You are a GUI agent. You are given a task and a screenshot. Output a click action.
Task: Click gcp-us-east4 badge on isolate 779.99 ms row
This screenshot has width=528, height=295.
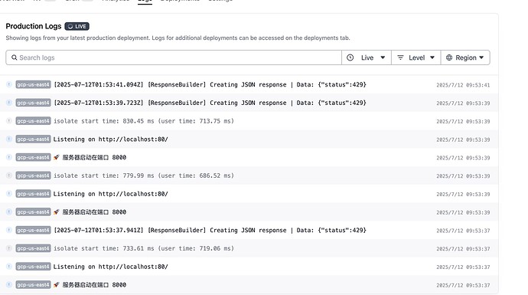click(x=33, y=175)
